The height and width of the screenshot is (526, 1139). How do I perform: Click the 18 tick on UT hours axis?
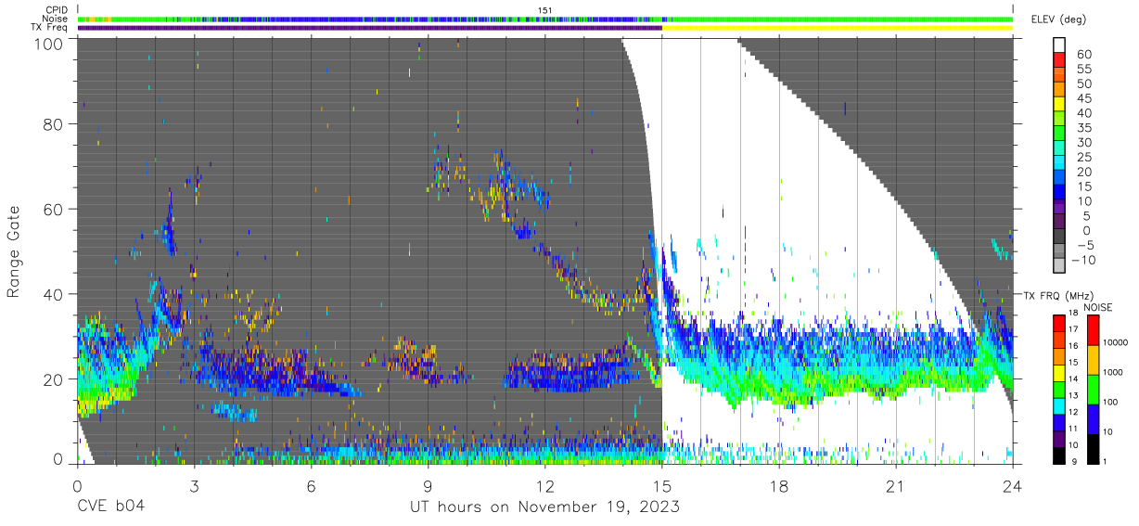coord(779,485)
